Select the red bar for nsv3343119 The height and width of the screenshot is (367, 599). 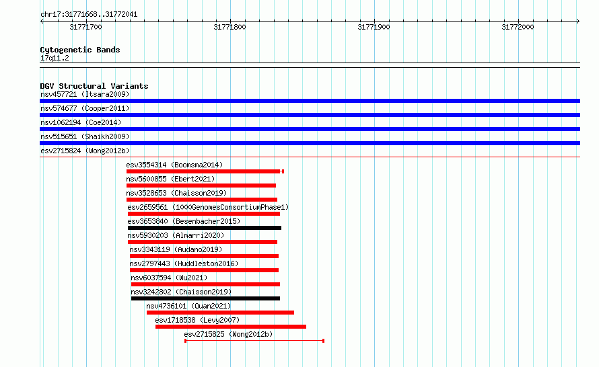204,256
